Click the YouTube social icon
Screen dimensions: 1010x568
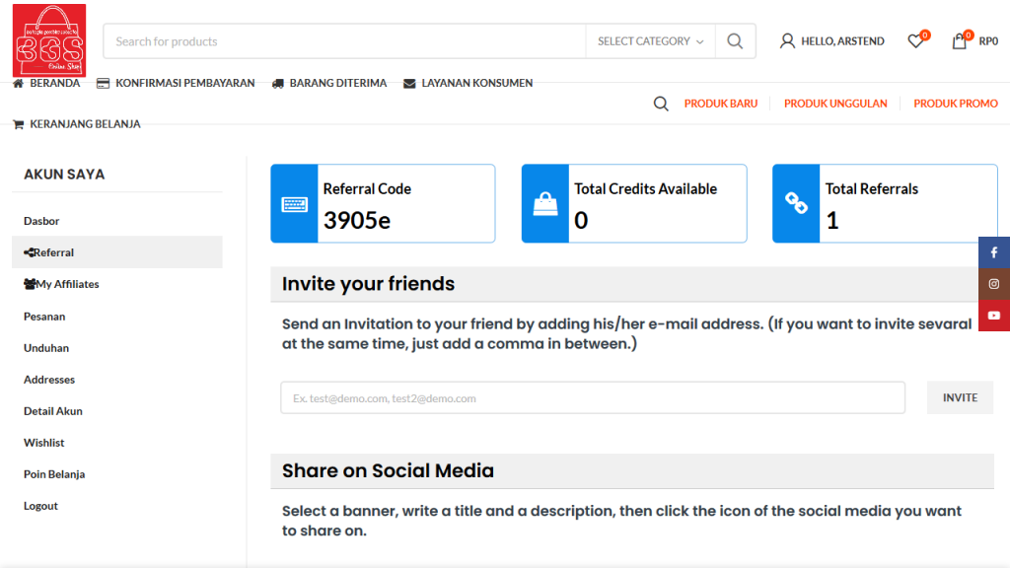tap(994, 316)
